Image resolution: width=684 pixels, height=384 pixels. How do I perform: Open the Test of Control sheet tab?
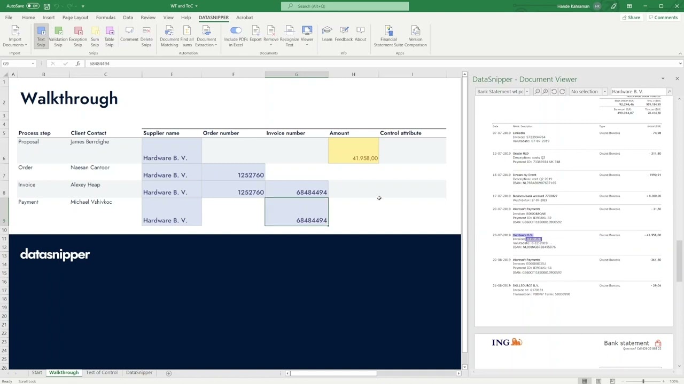point(102,373)
